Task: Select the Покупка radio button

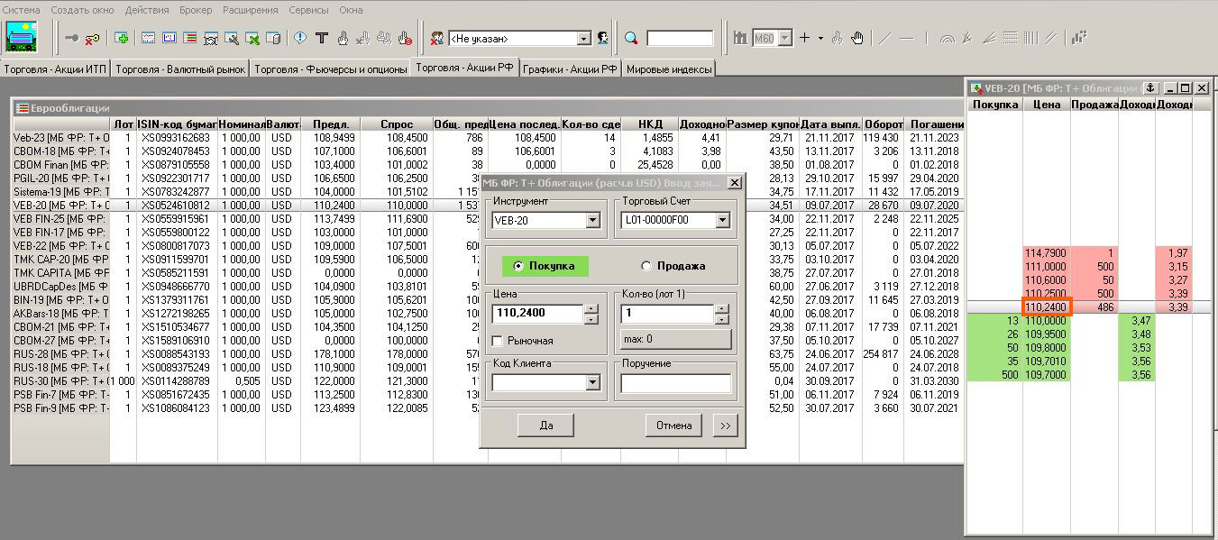Action: point(517,266)
